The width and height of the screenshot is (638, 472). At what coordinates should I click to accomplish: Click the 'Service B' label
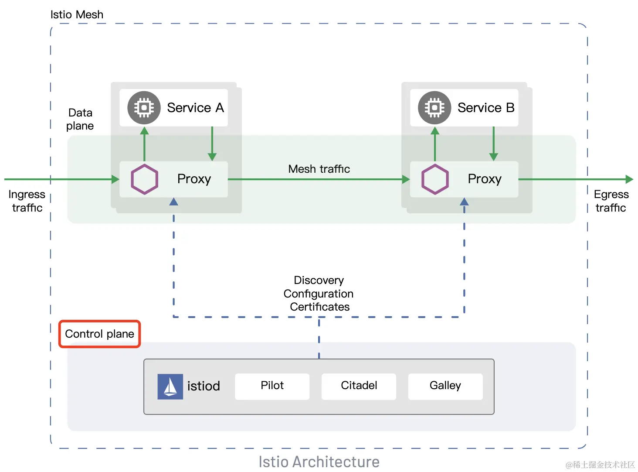[x=486, y=107]
